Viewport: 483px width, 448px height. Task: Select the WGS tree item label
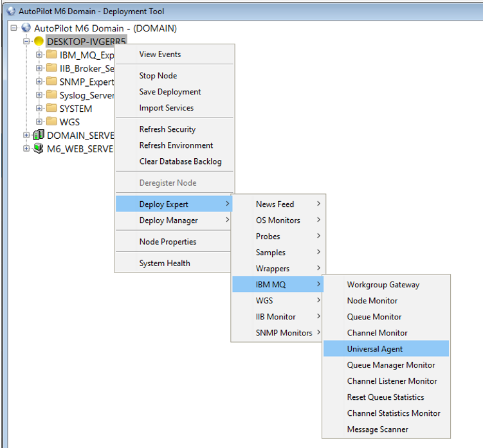point(69,122)
